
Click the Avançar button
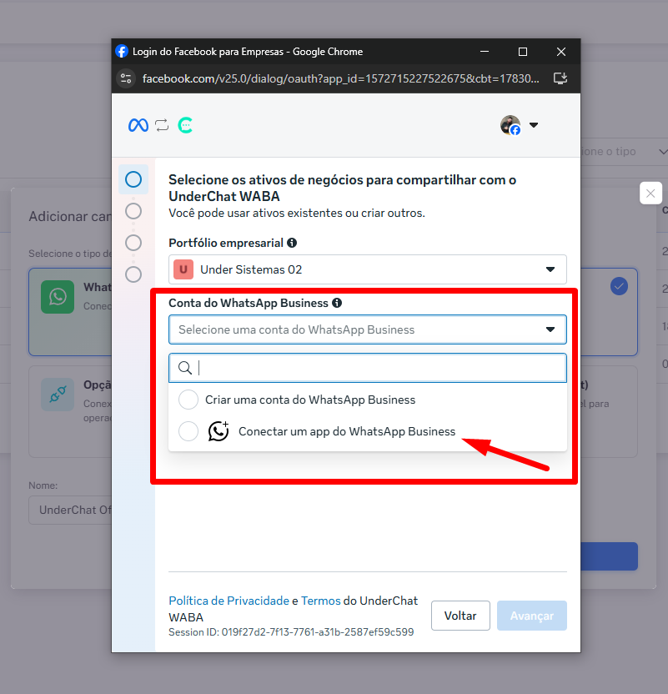(532, 616)
